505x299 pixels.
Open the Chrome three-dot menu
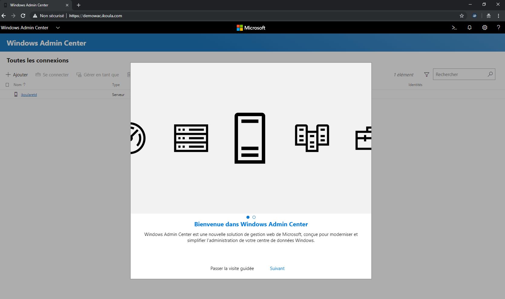(x=498, y=16)
